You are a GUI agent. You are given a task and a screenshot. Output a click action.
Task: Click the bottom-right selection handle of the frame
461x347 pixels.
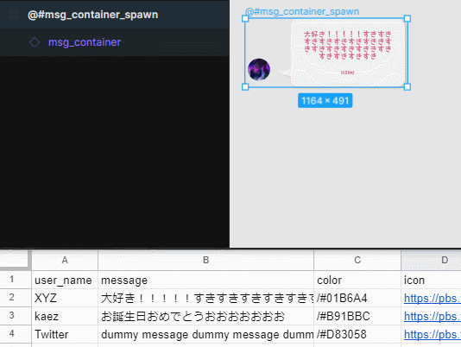click(407, 86)
